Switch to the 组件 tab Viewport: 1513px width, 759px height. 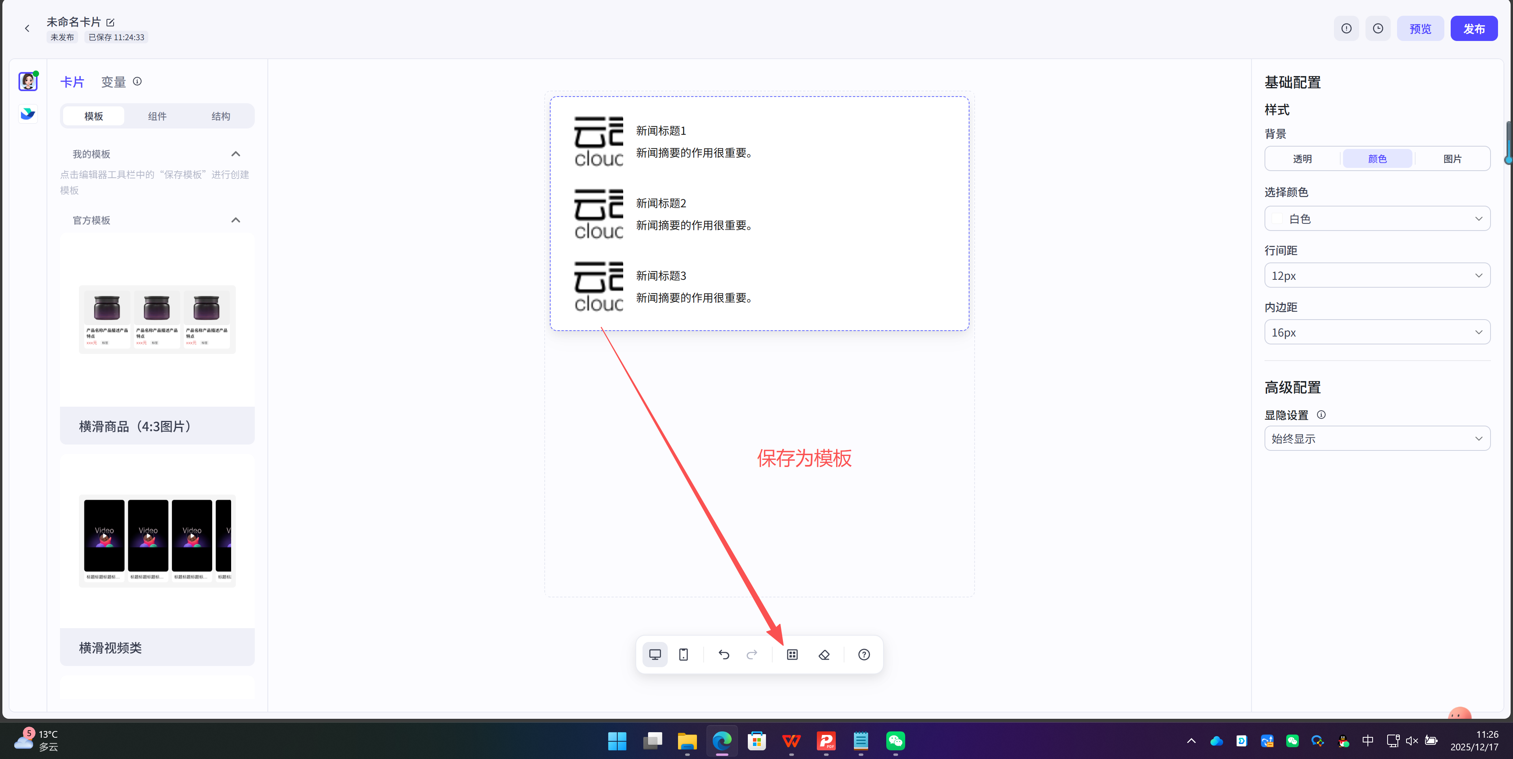click(157, 115)
